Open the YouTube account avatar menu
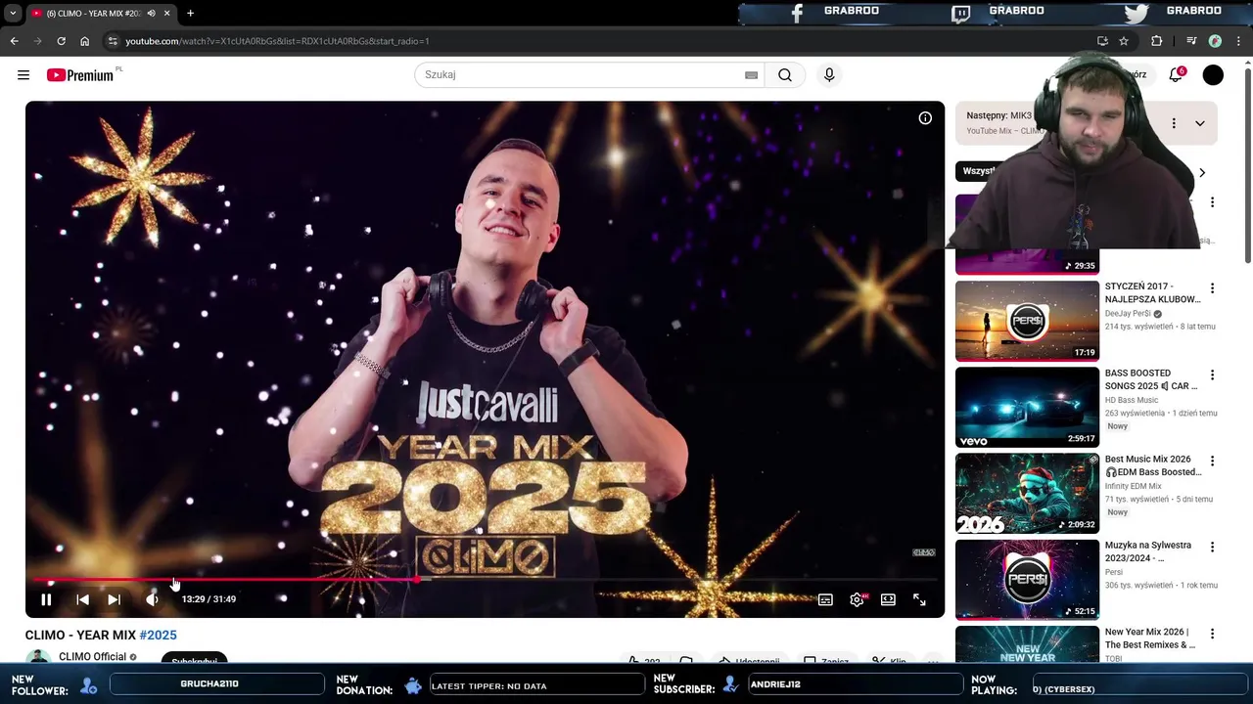Image resolution: width=1253 pixels, height=704 pixels. click(1213, 75)
